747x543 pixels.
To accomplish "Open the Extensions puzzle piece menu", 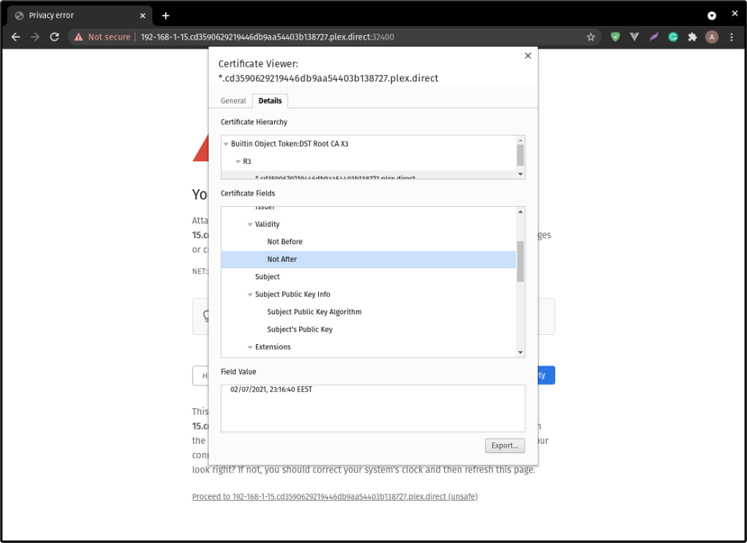I will pos(692,37).
